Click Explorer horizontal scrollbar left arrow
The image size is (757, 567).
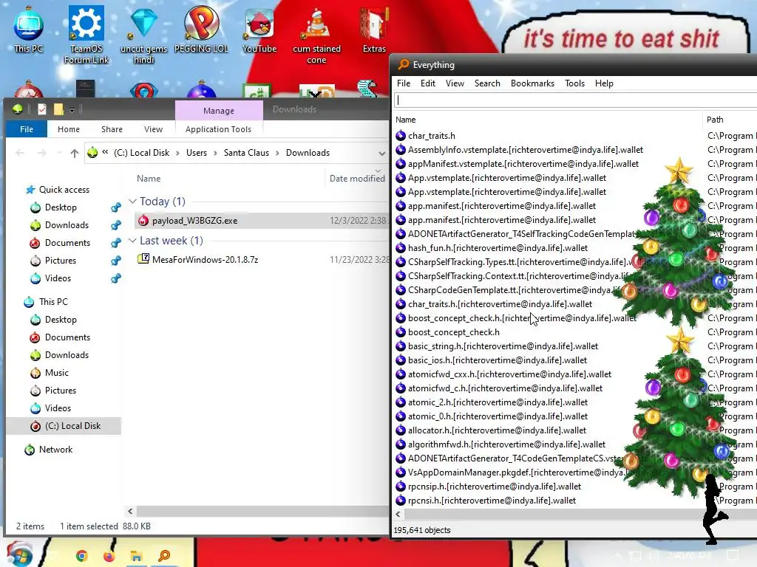pos(130,511)
